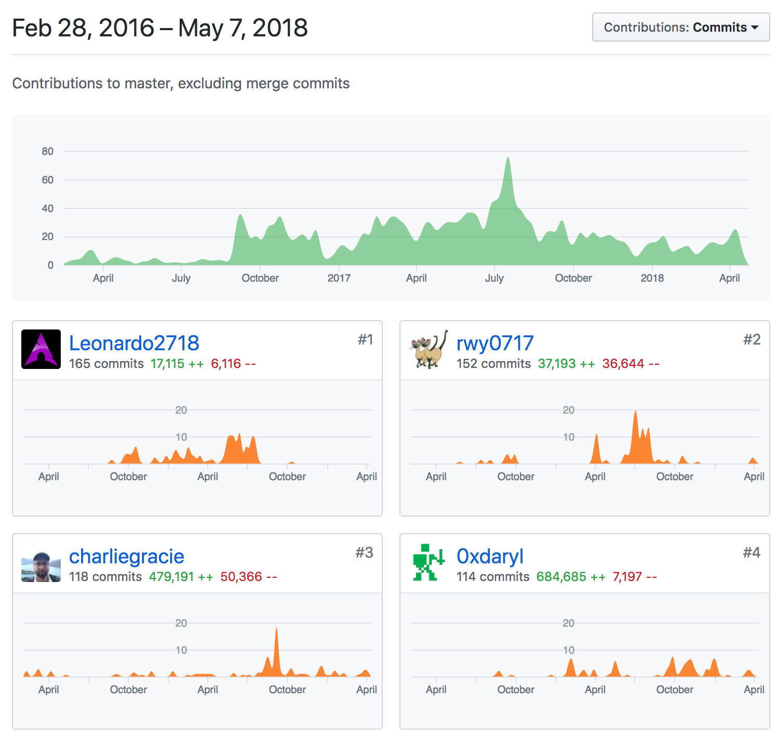Click the 114 commits link
Image resolution: width=776 pixels, height=740 pixels.
(493, 577)
